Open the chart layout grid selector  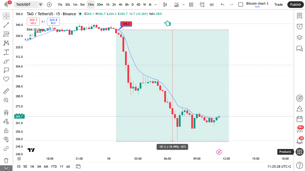(x=191, y=5)
